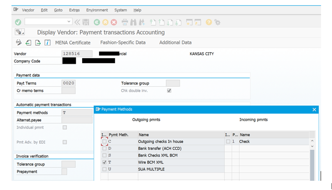Open the Help question mark icon

tap(209, 22)
